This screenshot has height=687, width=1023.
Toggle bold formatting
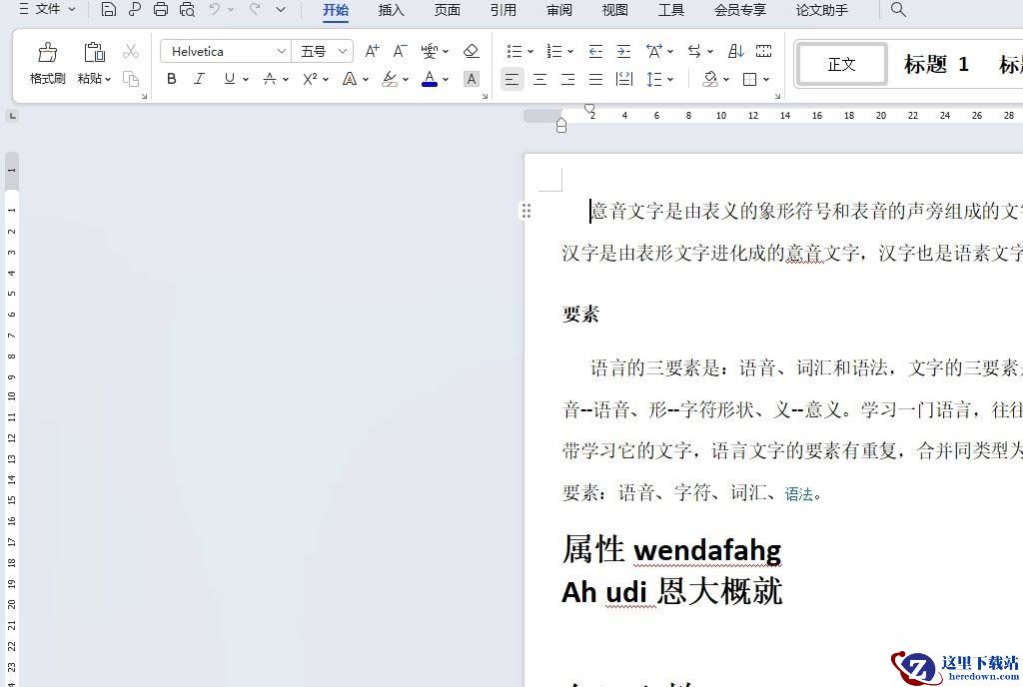172,79
